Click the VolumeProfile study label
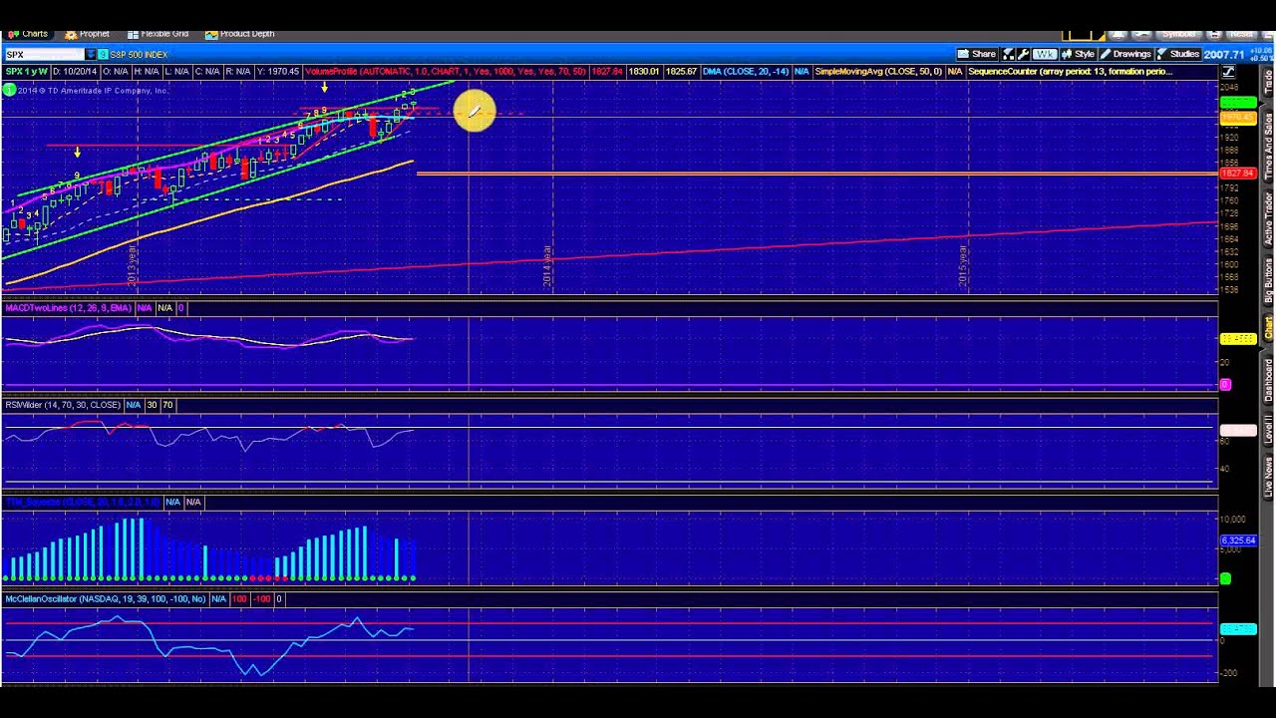The height and width of the screenshot is (718, 1276). (x=446, y=72)
